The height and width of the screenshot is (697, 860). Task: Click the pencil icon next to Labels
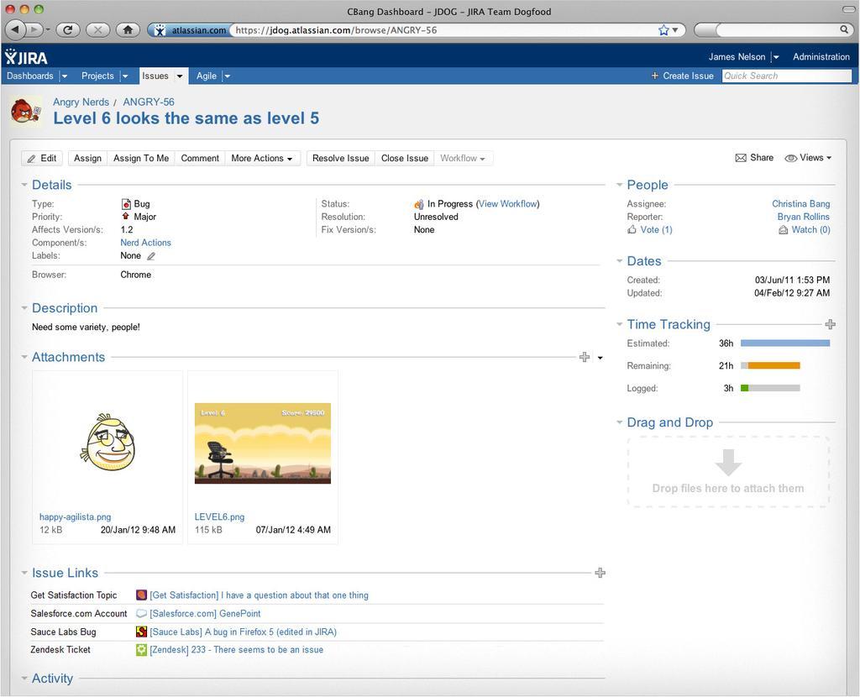pos(150,255)
